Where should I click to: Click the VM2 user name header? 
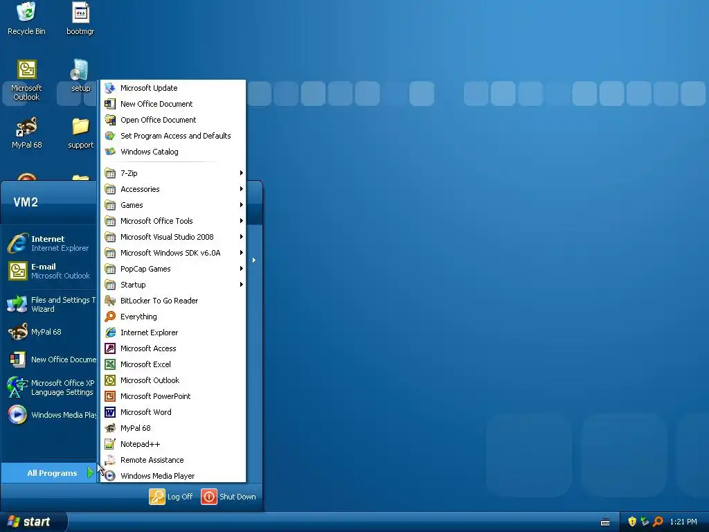click(26, 202)
